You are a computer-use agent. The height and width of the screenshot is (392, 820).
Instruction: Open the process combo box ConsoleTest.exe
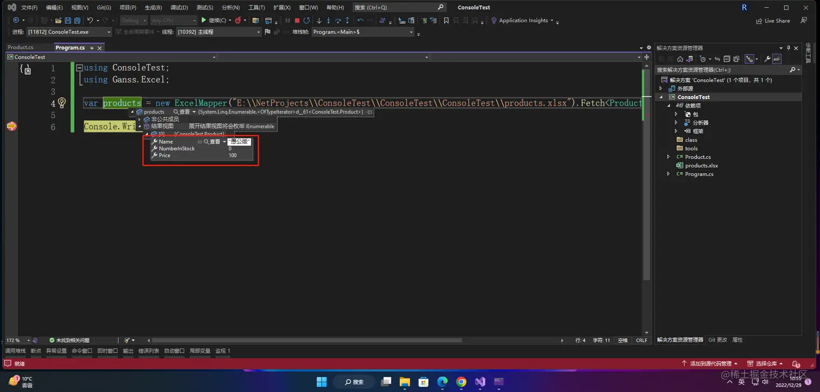[69, 32]
